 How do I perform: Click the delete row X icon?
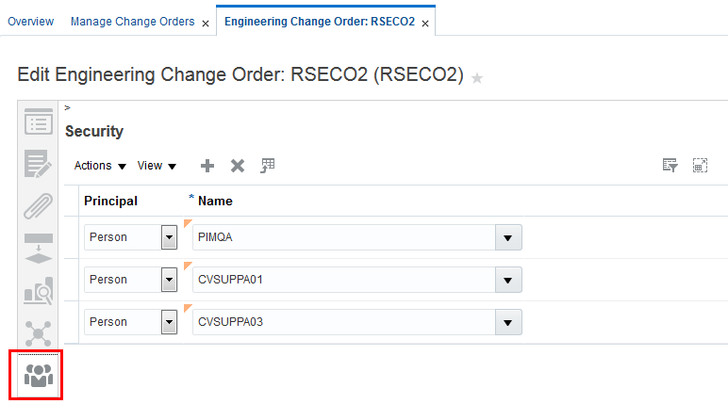tap(238, 166)
